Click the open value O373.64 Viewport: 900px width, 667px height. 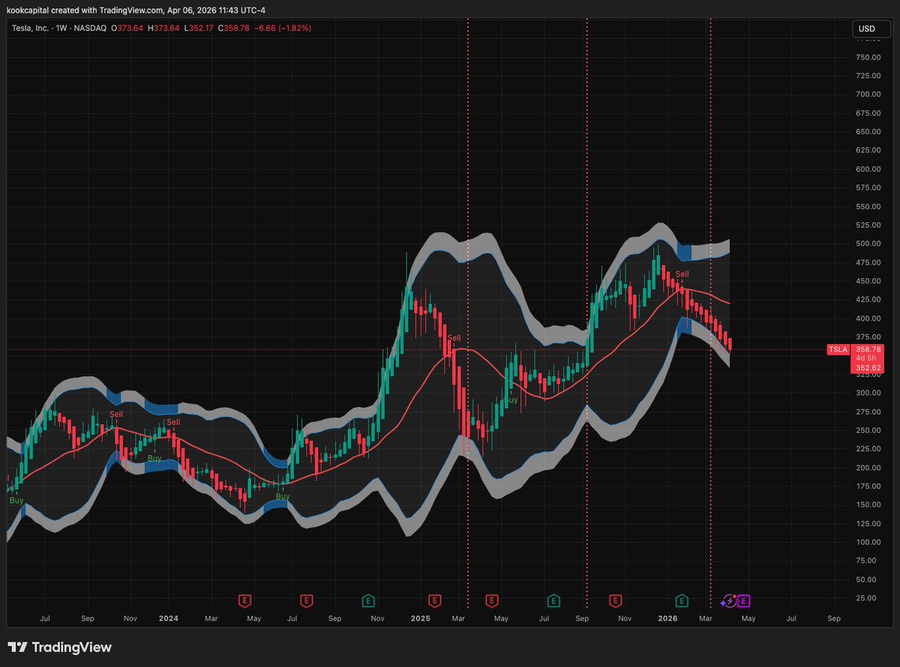coord(129,28)
